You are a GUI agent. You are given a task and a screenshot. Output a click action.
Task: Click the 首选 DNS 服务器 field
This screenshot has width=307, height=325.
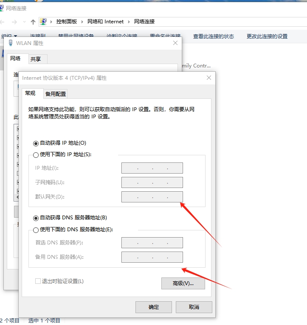(x=152, y=243)
